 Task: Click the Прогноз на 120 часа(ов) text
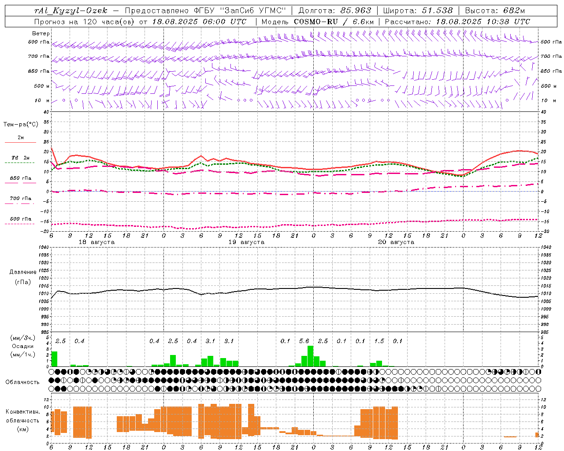pos(85,22)
